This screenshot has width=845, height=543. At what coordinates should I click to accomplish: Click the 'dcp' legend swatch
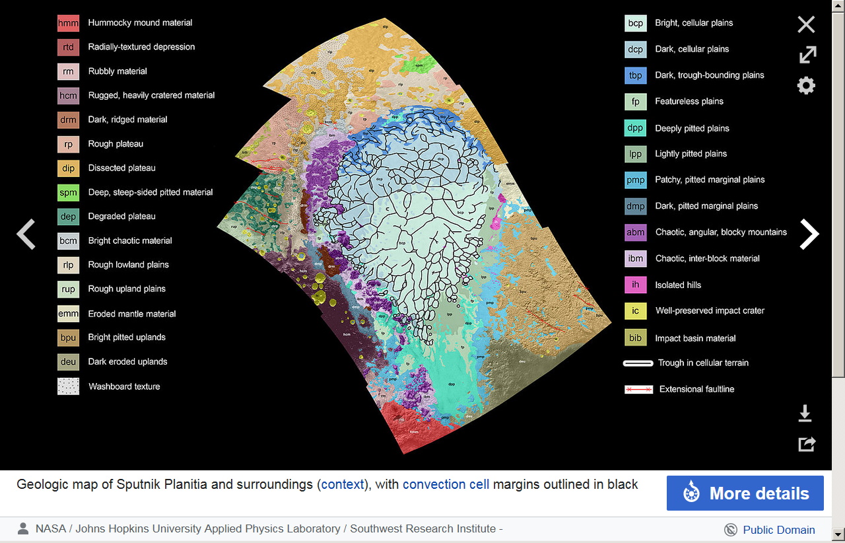[x=635, y=50]
